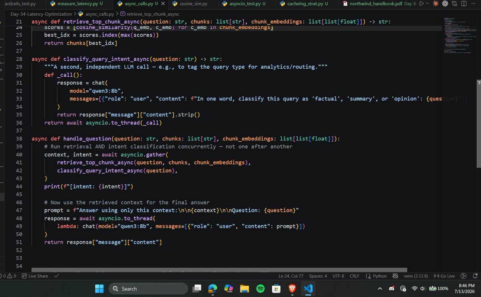Open Discord tray icon
Viewport: 481px width, 297px height.
(x=392, y=289)
